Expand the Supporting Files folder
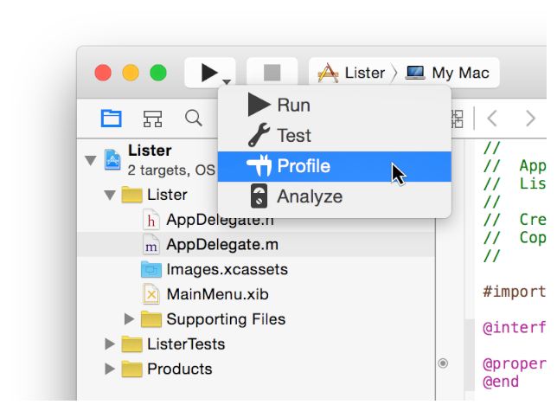The height and width of the screenshot is (411, 557). pos(130,319)
